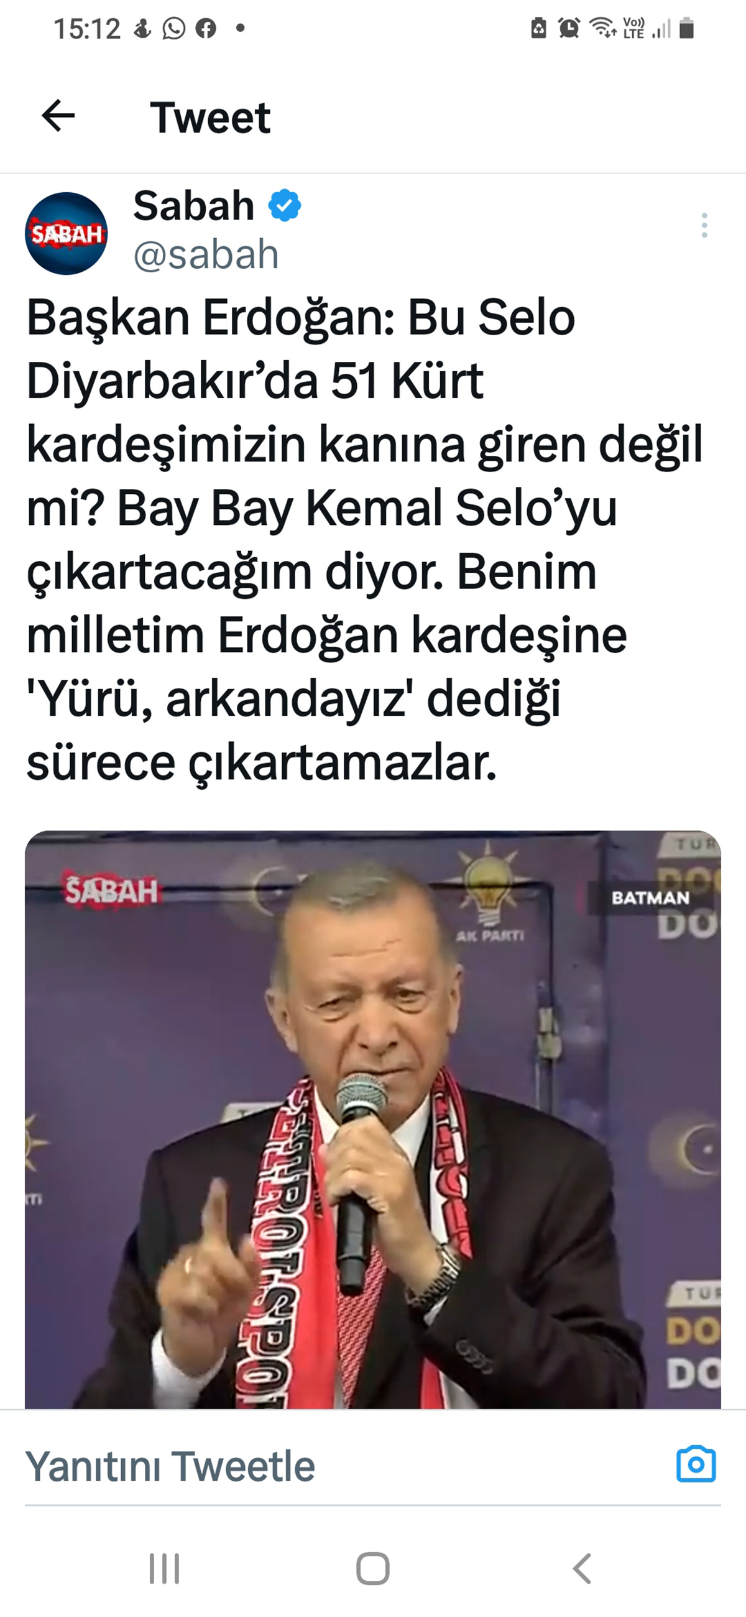This screenshot has width=746, height=1617.
Task: Open the Sabah profile avatar
Action: pos(66,233)
